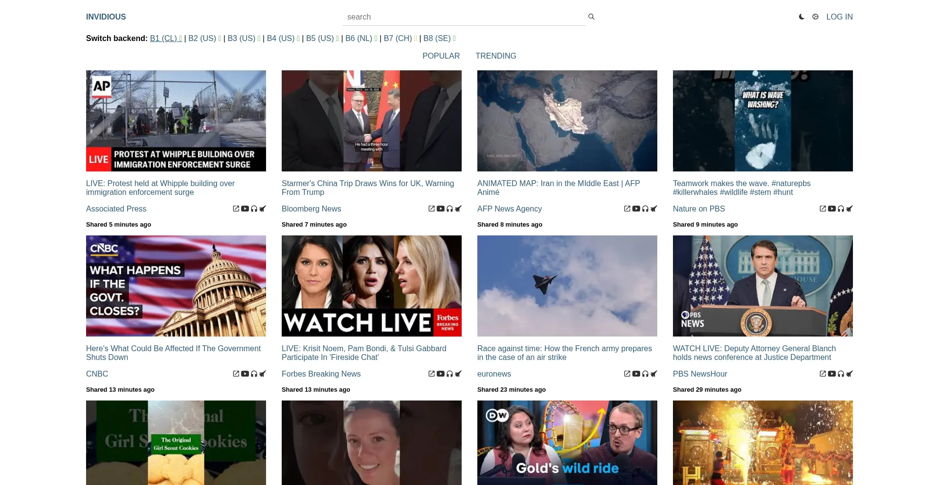Open the 'What is wave washing?' thumbnail

click(x=763, y=121)
